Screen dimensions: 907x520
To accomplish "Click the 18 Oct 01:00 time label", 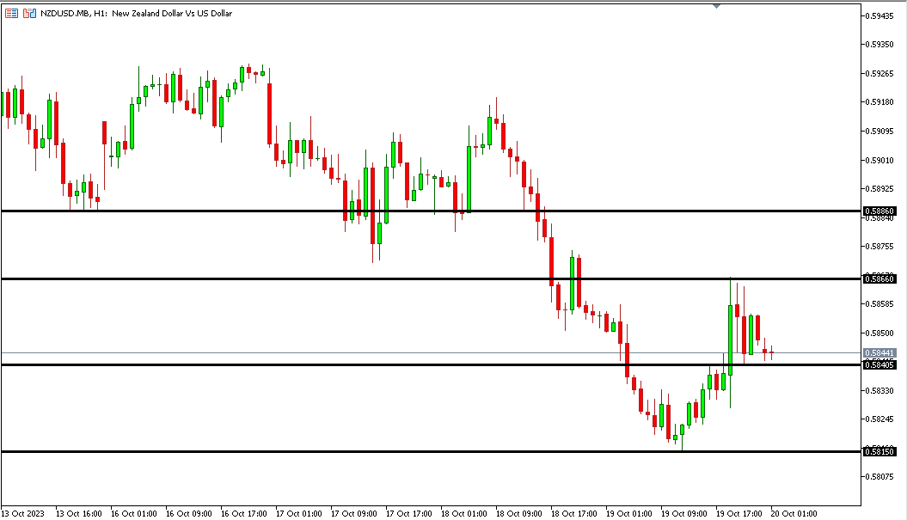I will [x=464, y=514].
